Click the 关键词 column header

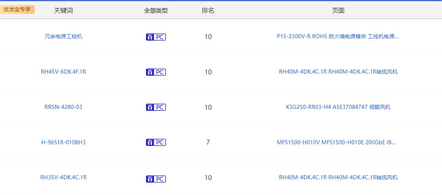tap(63, 11)
